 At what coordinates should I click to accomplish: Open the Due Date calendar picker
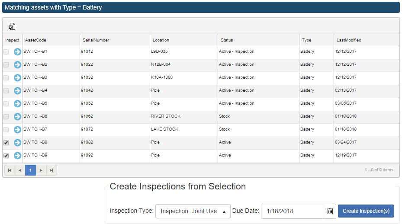[x=330, y=211]
